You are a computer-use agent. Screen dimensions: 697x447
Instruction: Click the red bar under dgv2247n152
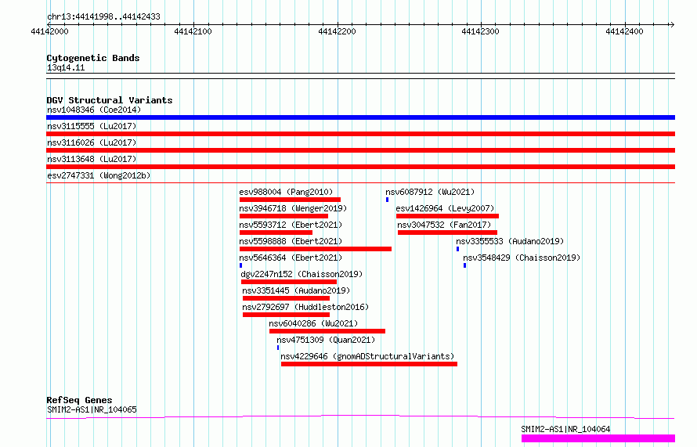point(289,282)
